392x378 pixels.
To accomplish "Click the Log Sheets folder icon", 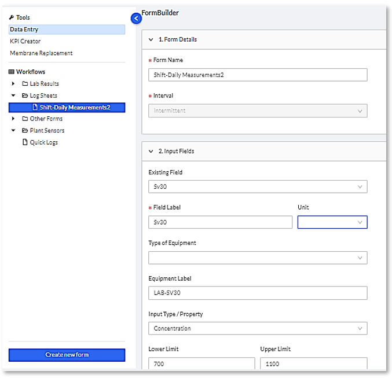I will point(25,96).
